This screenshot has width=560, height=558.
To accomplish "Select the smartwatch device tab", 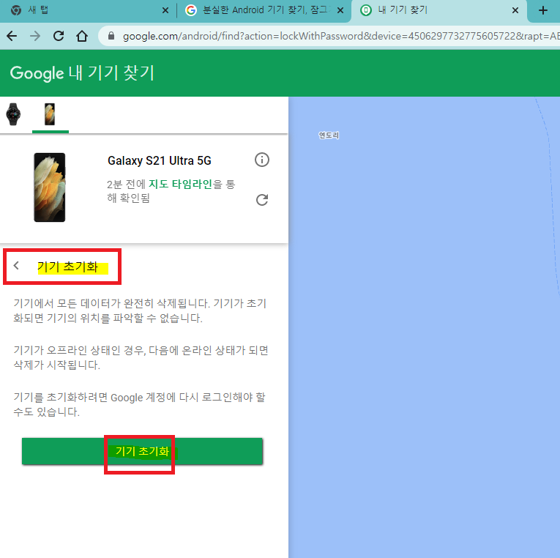I will coord(14,114).
